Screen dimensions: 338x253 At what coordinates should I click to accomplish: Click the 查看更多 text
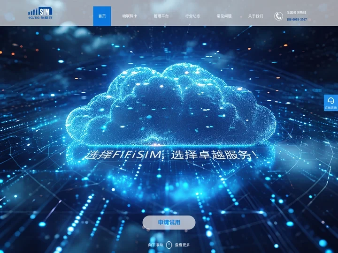tap(182, 245)
